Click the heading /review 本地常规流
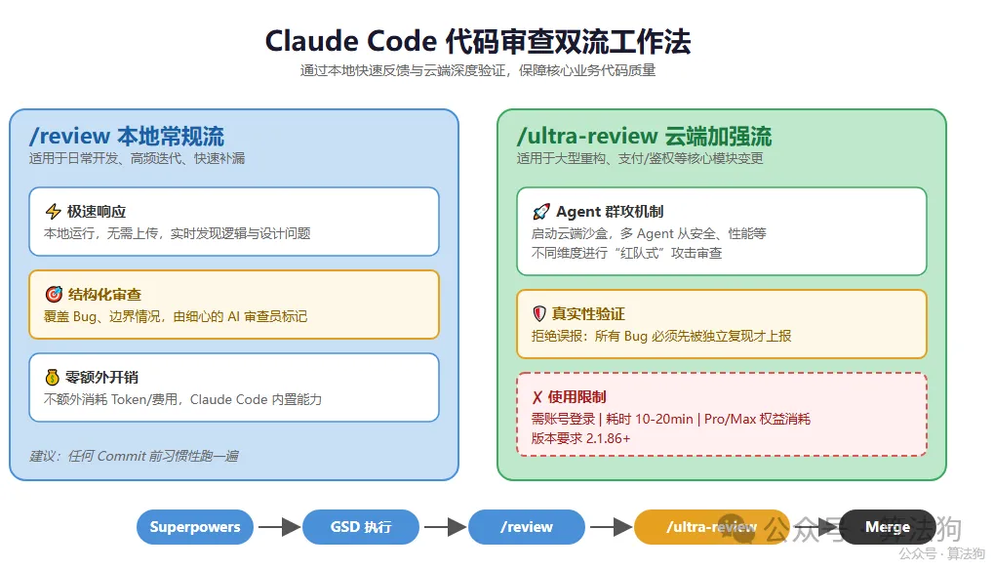 tap(127, 136)
